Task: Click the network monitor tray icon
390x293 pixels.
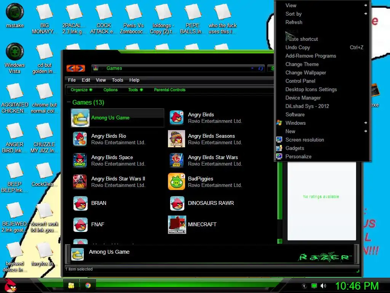Action: tap(314, 286)
